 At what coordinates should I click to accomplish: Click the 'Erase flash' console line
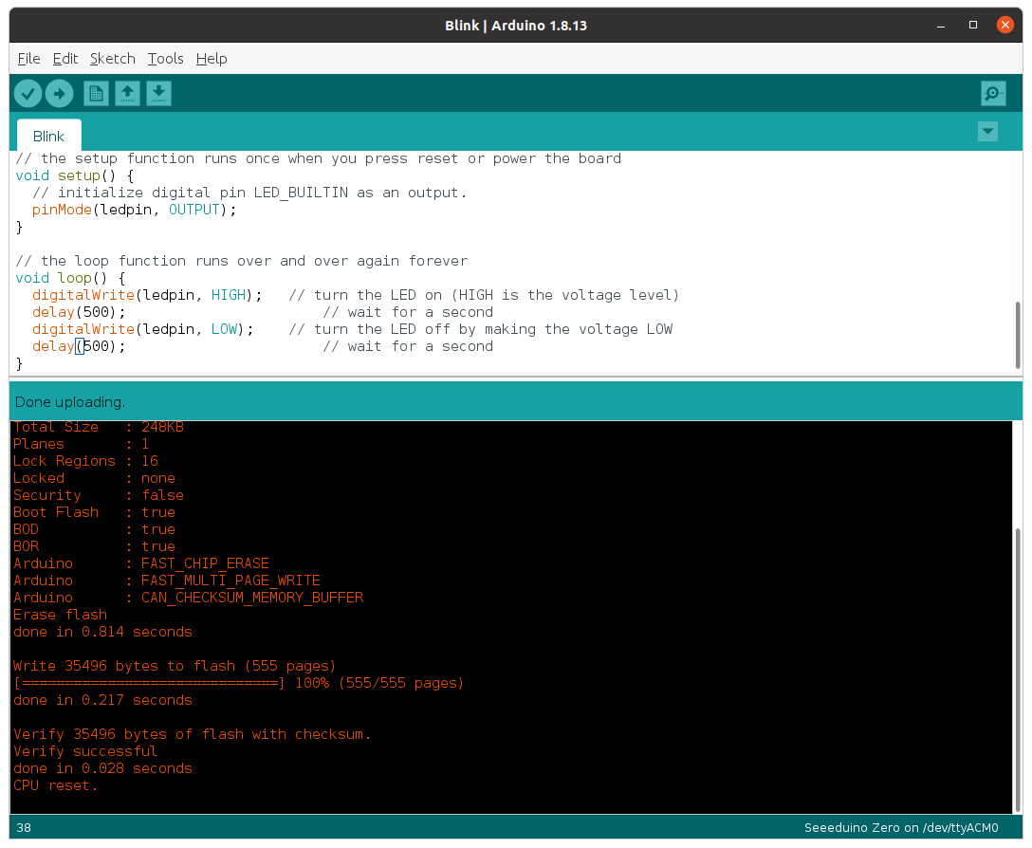pyautogui.click(x=60, y=615)
